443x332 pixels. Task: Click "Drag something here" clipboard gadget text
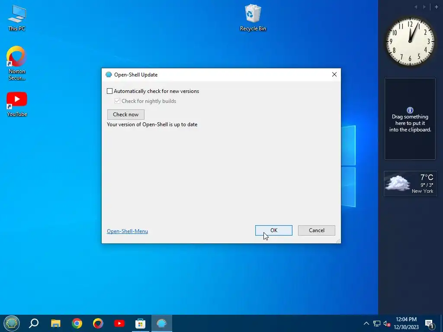410,123
